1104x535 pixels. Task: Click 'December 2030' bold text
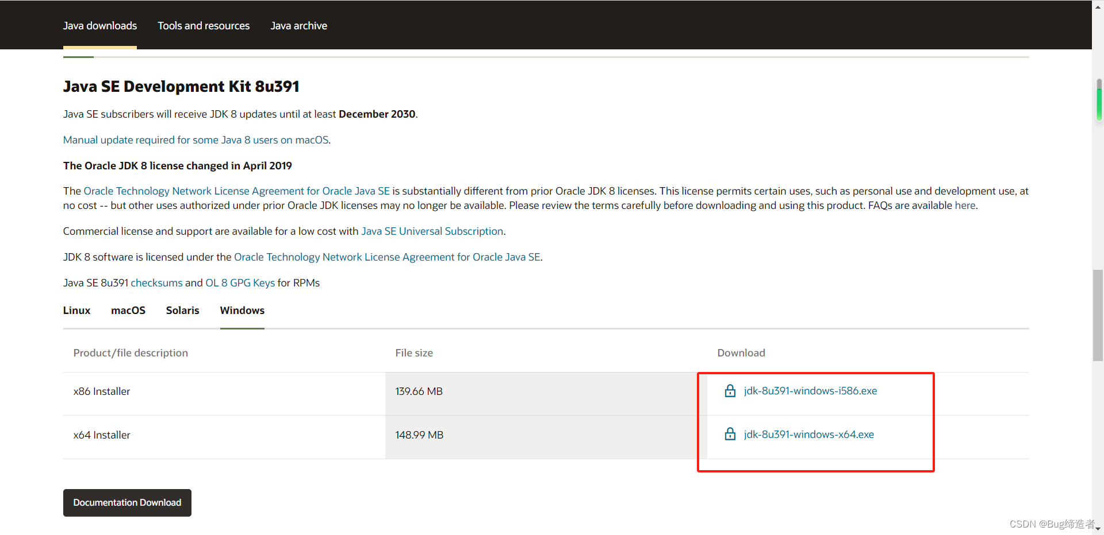(x=377, y=114)
